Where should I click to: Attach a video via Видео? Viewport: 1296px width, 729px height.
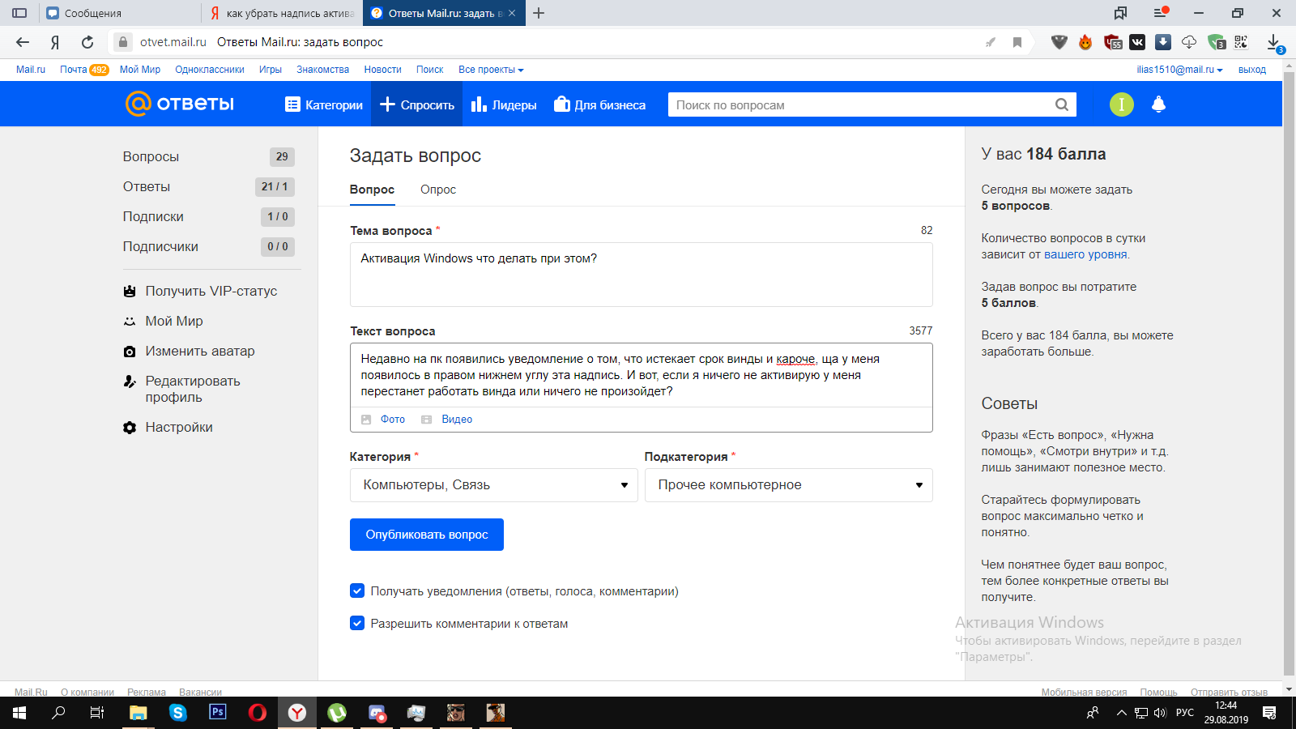tap(447, 420)
